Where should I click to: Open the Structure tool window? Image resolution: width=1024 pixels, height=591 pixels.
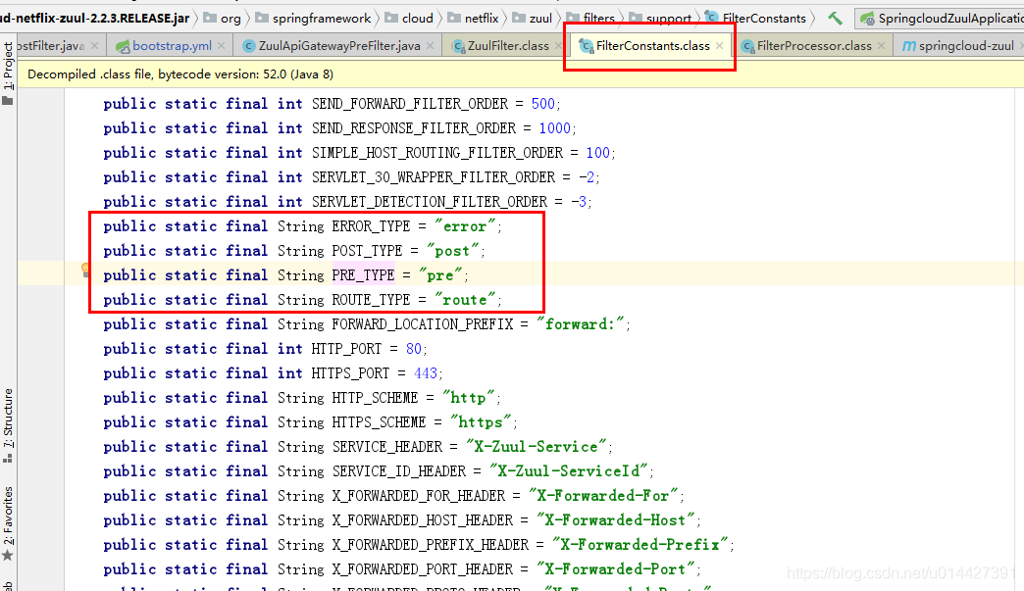point(8,418)
